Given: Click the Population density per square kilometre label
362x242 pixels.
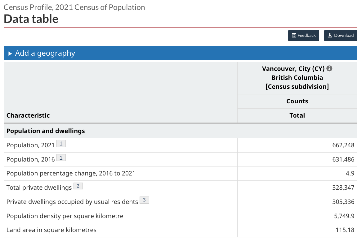Looking at the screenshot, I should pyautogui.click(x=65, y=216).
